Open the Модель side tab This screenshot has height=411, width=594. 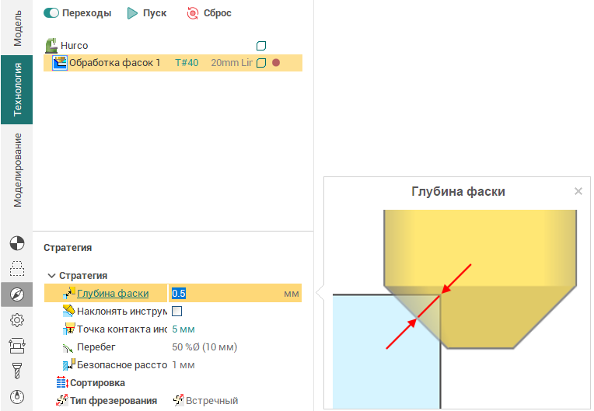coord(16,28)
